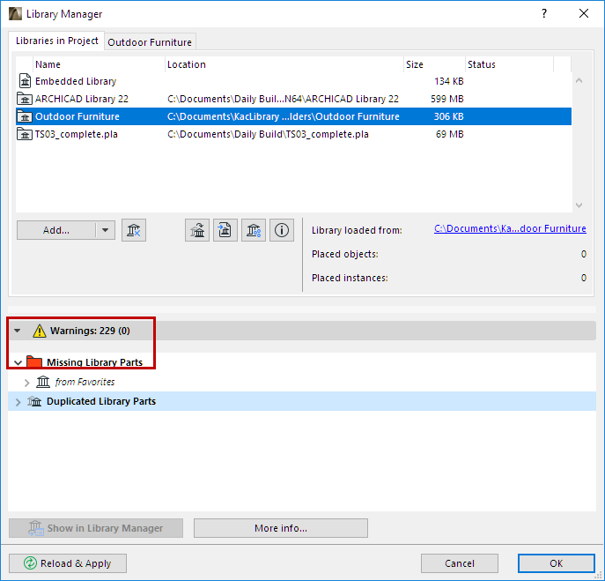The image size is (605, 581).
Task: Click the from Favorites library icon
Action: pos(43,382)
